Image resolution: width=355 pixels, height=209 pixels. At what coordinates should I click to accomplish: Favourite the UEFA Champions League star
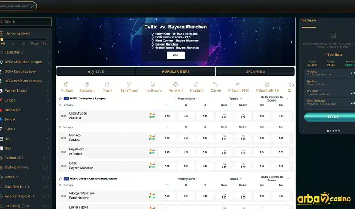click(x=61, y=99)
